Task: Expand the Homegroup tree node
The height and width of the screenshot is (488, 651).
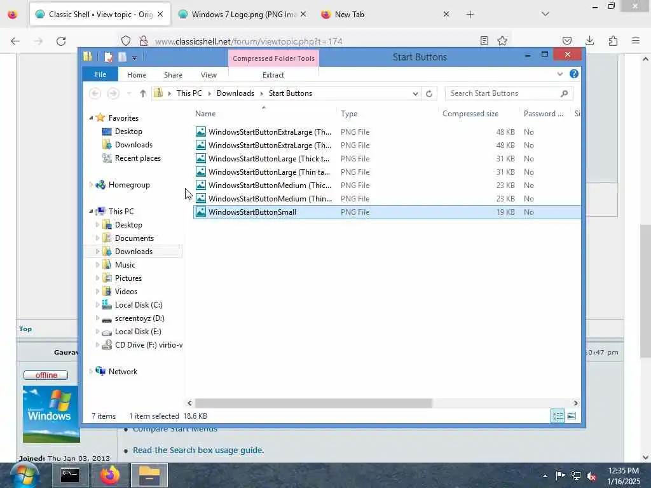Action: coord(92,185)
